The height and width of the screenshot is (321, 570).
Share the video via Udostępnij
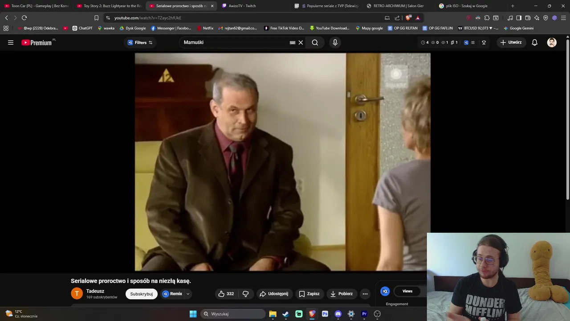(274, 294)
